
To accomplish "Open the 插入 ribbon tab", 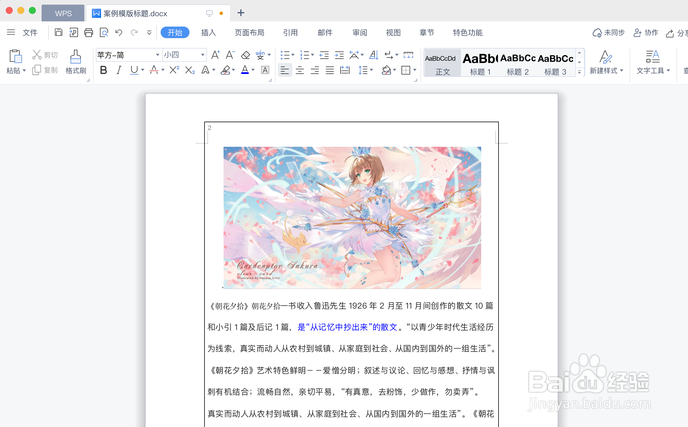I will 209,33.
